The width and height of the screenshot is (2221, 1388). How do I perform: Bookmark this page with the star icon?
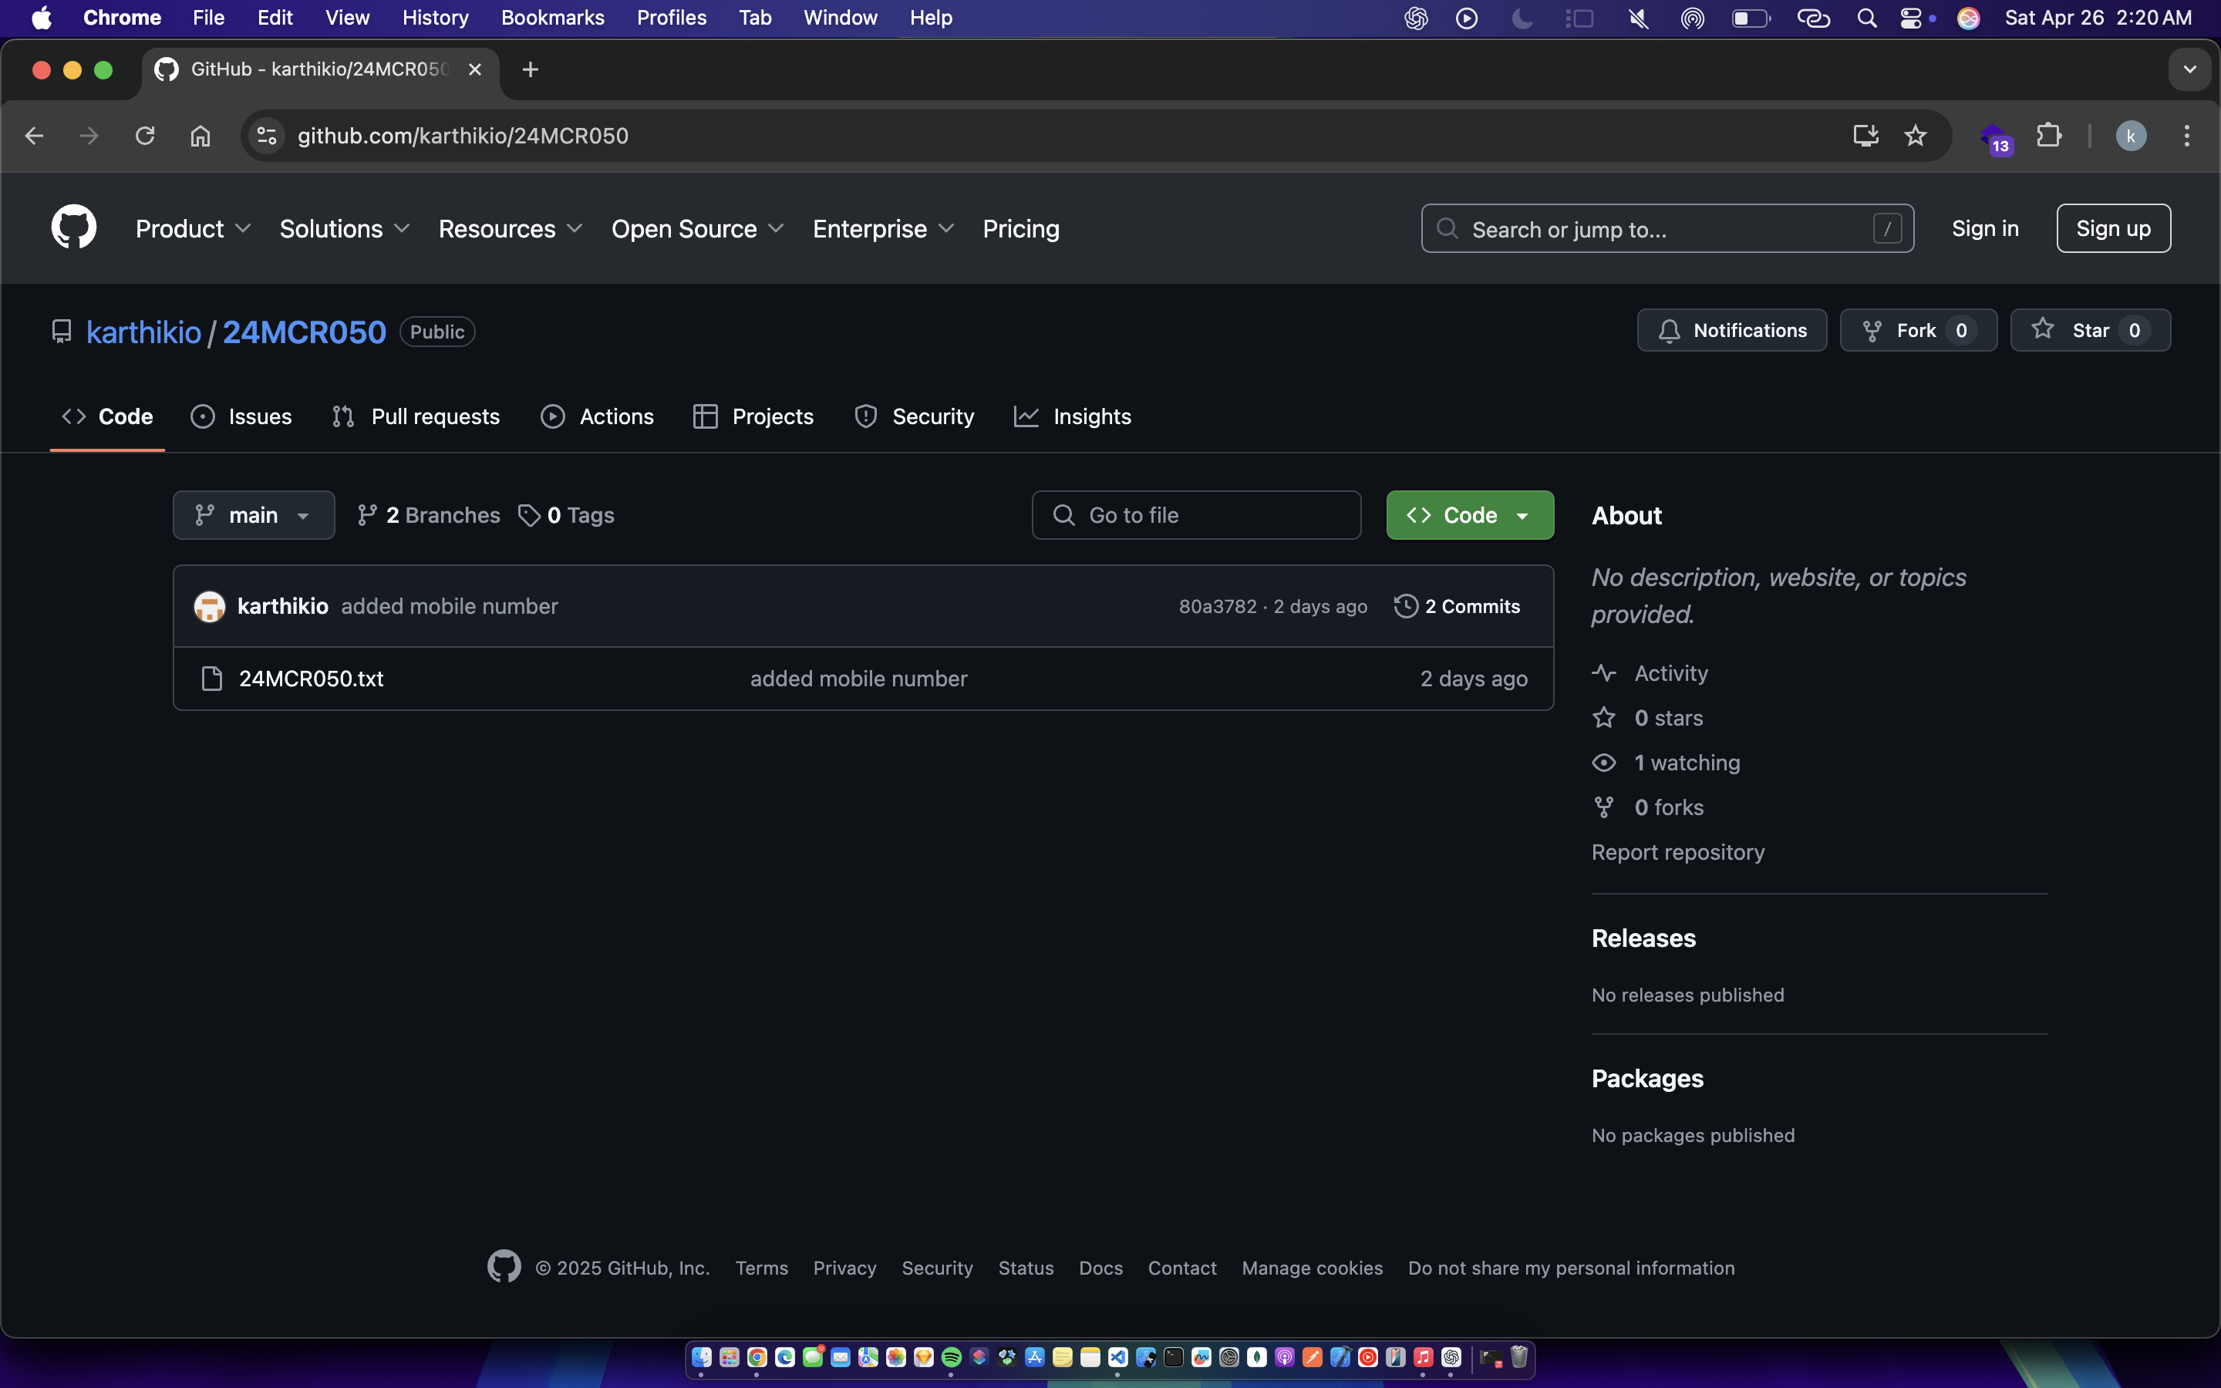click(x=1916, y=136)
